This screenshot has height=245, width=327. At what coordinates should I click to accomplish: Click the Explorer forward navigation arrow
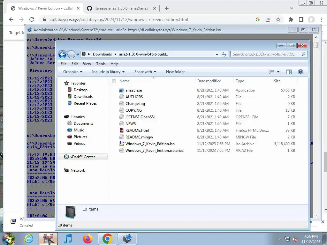point(71,54)
